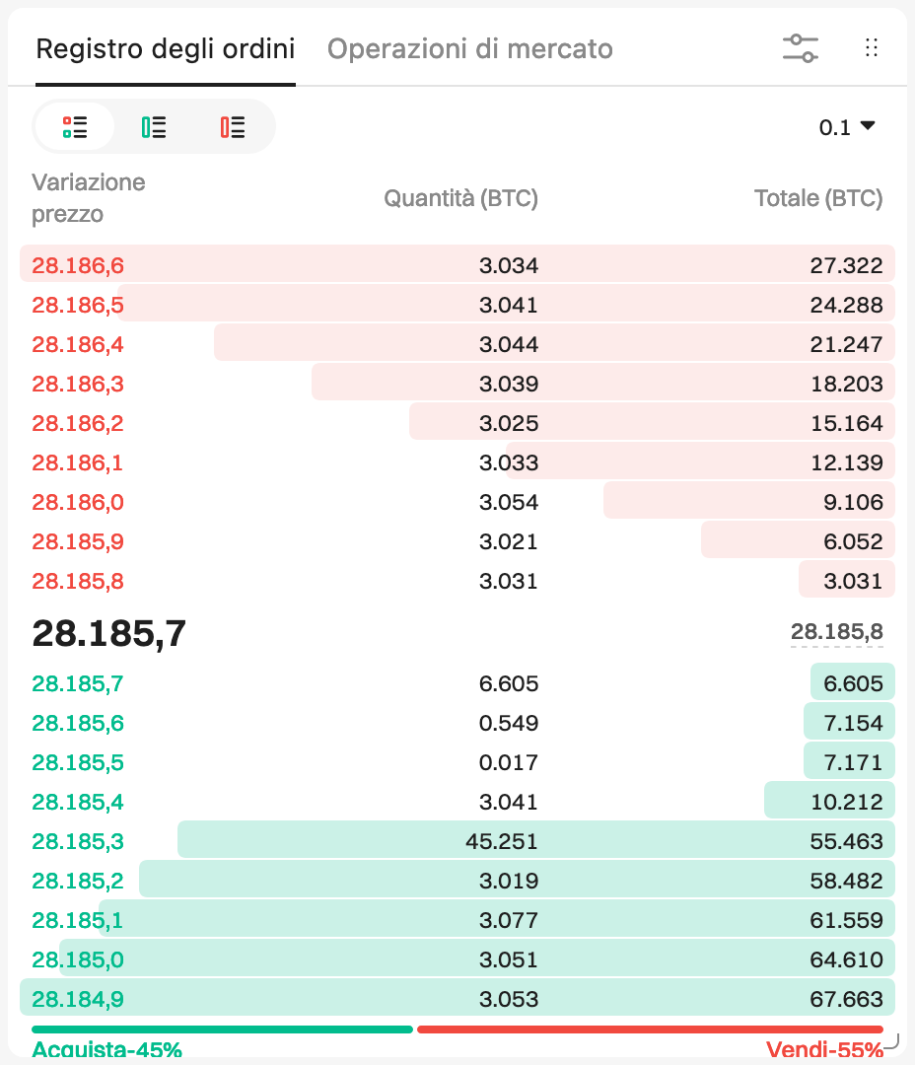The height and width of the screenshot is (1065, 915).
Task: Open order book settings sliders icon
Action: pyautogui.click(x=801, y=49)
